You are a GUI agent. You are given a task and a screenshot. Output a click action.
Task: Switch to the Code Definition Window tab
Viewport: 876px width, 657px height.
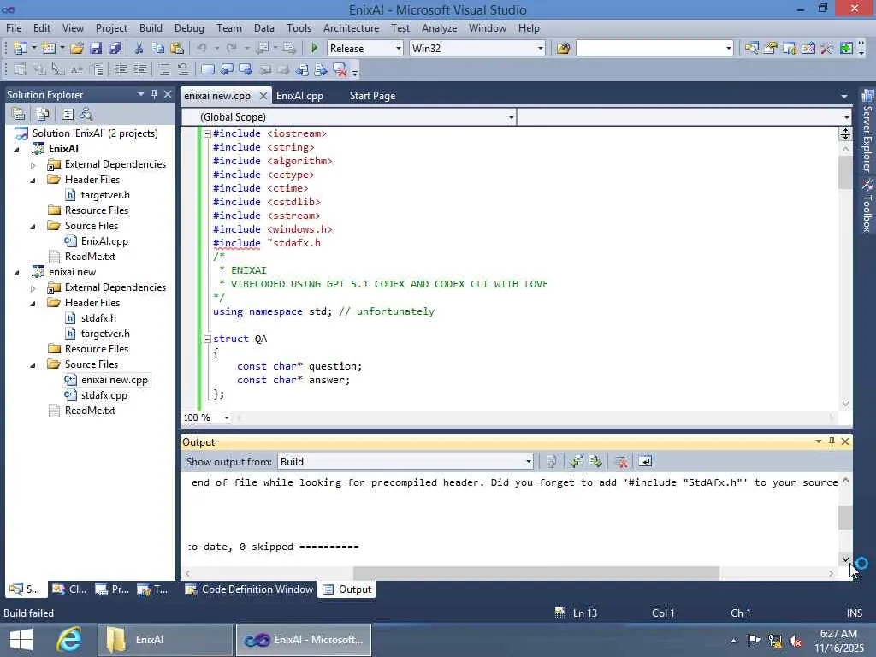pyautogui.click(x=248, y=589)
